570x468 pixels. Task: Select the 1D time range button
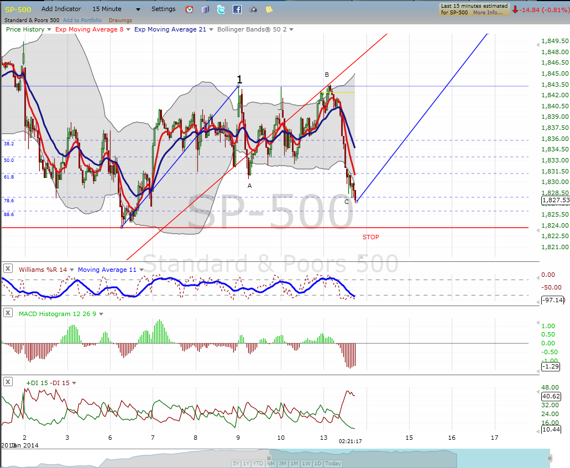(318, 463)
